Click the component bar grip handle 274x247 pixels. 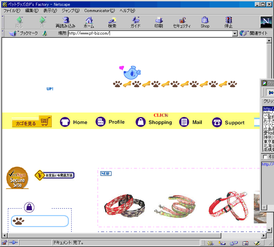click(203, 243)
